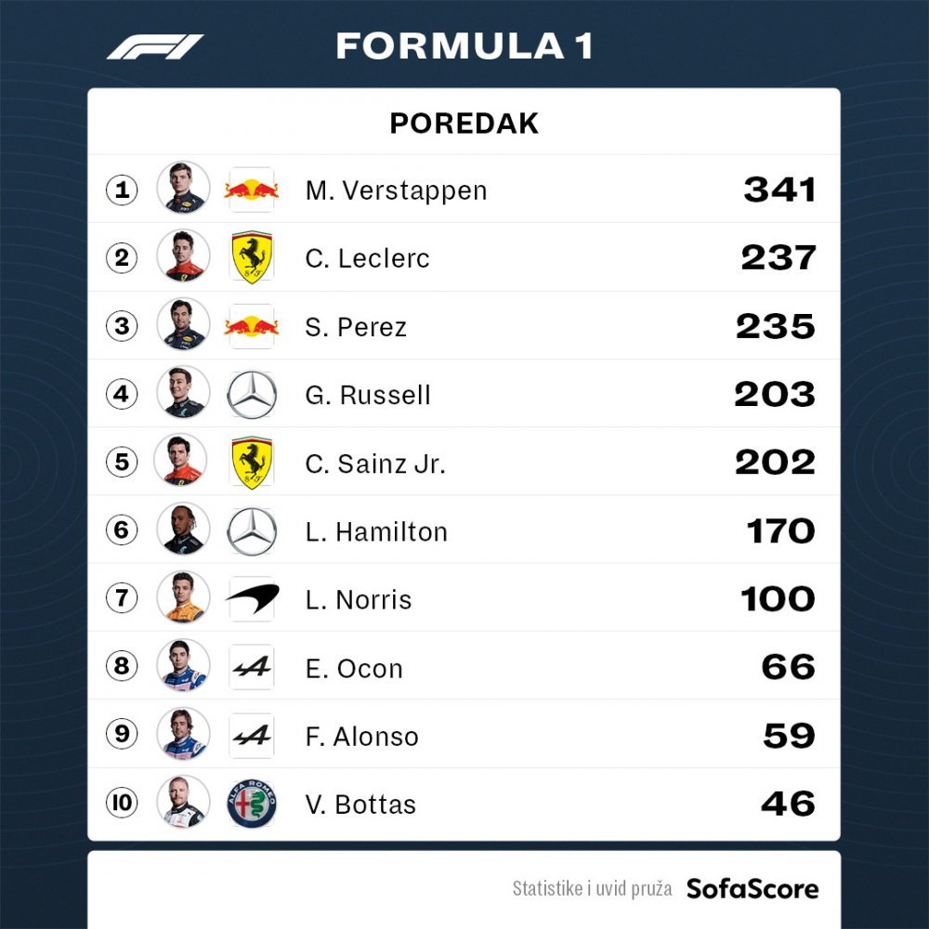Click Ocon's Alpine team logo
Viewport: 929px width, 929px height.
coord(252,667)
